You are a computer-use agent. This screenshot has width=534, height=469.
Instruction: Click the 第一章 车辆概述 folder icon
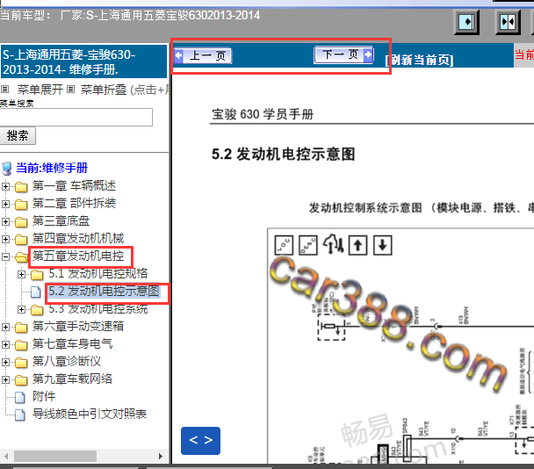pyautogui.click(x=21, y=187)
